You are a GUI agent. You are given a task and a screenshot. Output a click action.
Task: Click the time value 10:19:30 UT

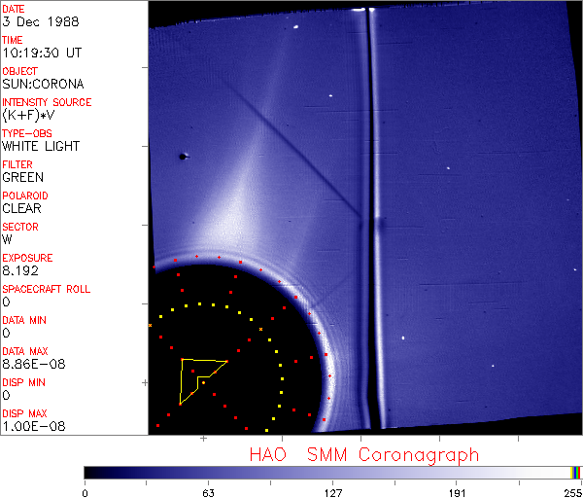[x=42, y=53]
